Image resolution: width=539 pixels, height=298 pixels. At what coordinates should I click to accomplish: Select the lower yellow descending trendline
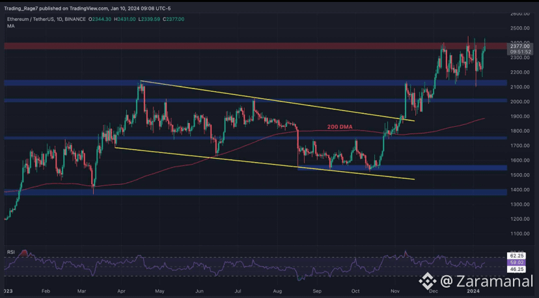click(265, 163)
